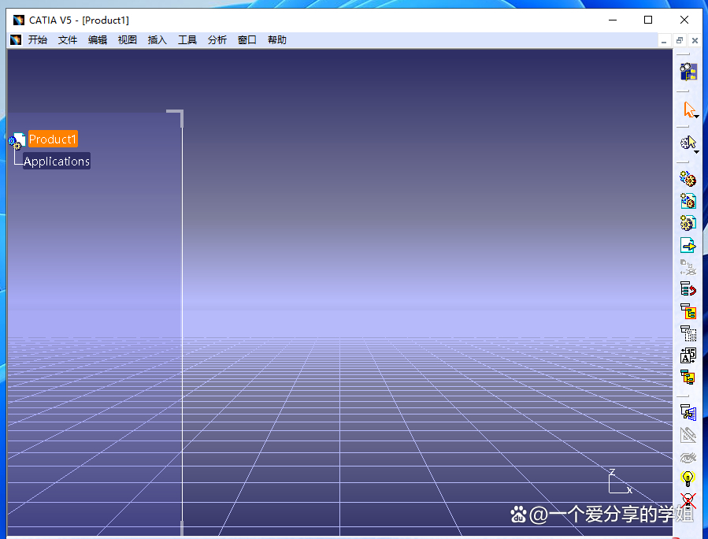The width and height of the screenshot is (708, 539).
Task: Click the CATIA document icon in menu bar
Action: click(16, 39)
